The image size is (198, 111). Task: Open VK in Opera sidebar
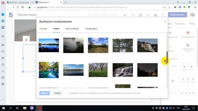[x=3, y=27]
